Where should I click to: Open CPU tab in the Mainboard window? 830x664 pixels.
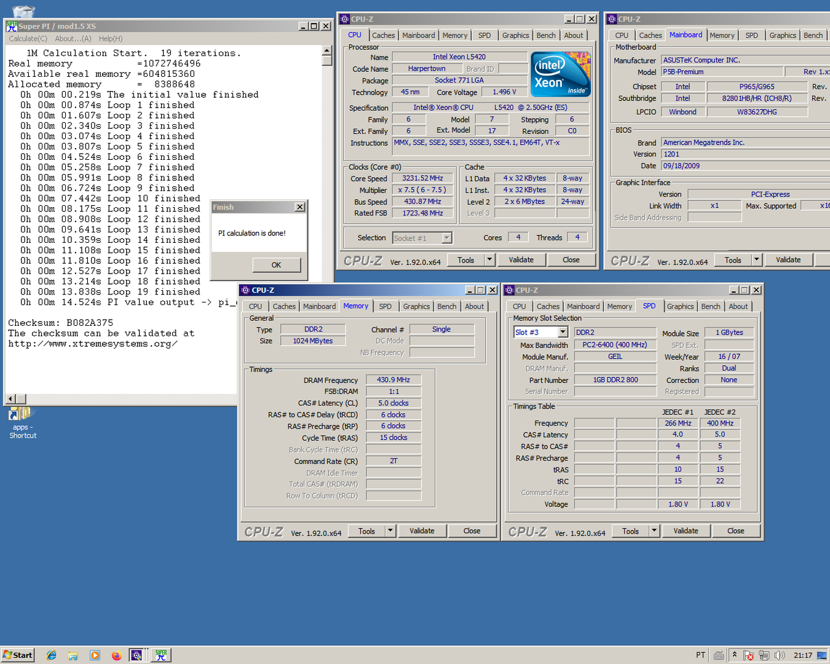click(x=622, y=36)
